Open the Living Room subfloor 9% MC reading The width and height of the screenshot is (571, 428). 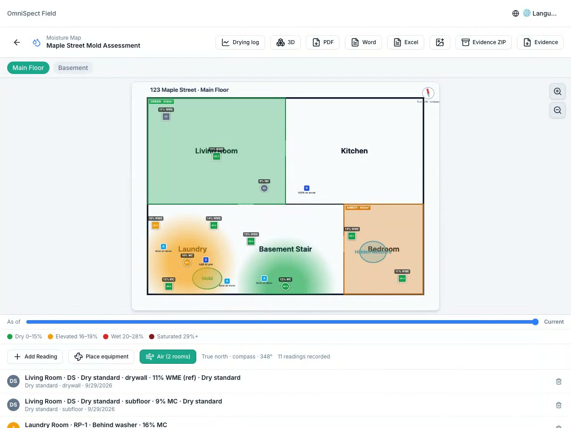pos(285,405)
